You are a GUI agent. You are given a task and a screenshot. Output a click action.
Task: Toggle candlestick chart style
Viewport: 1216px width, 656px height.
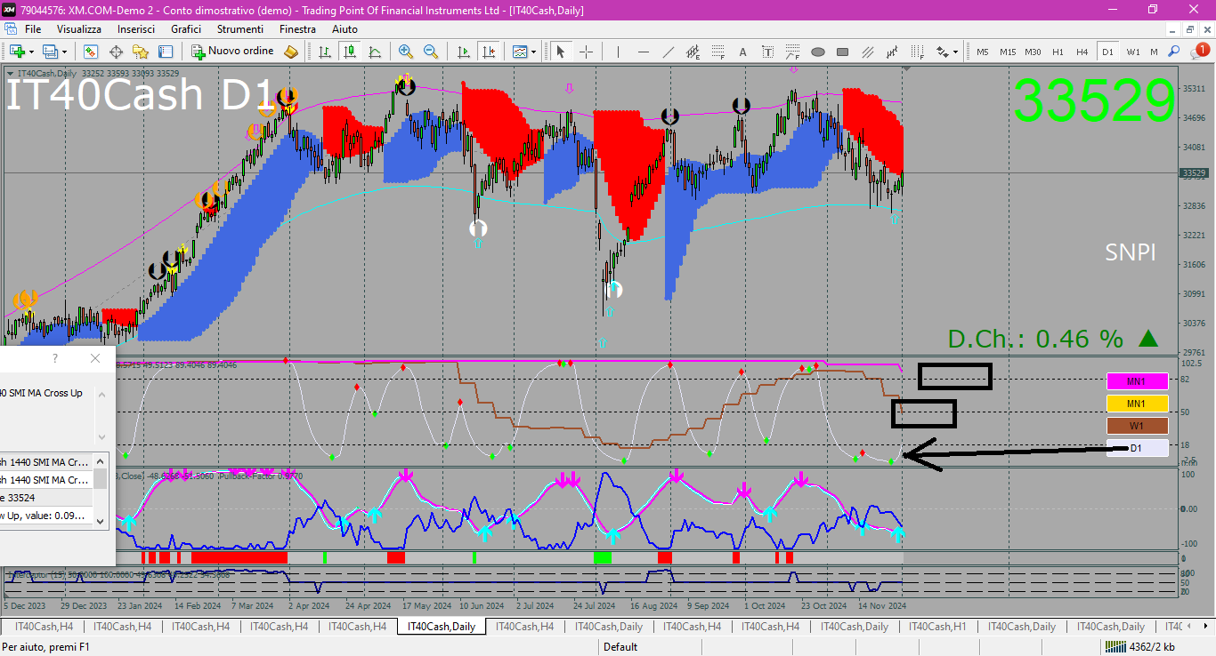pos(350,52)
